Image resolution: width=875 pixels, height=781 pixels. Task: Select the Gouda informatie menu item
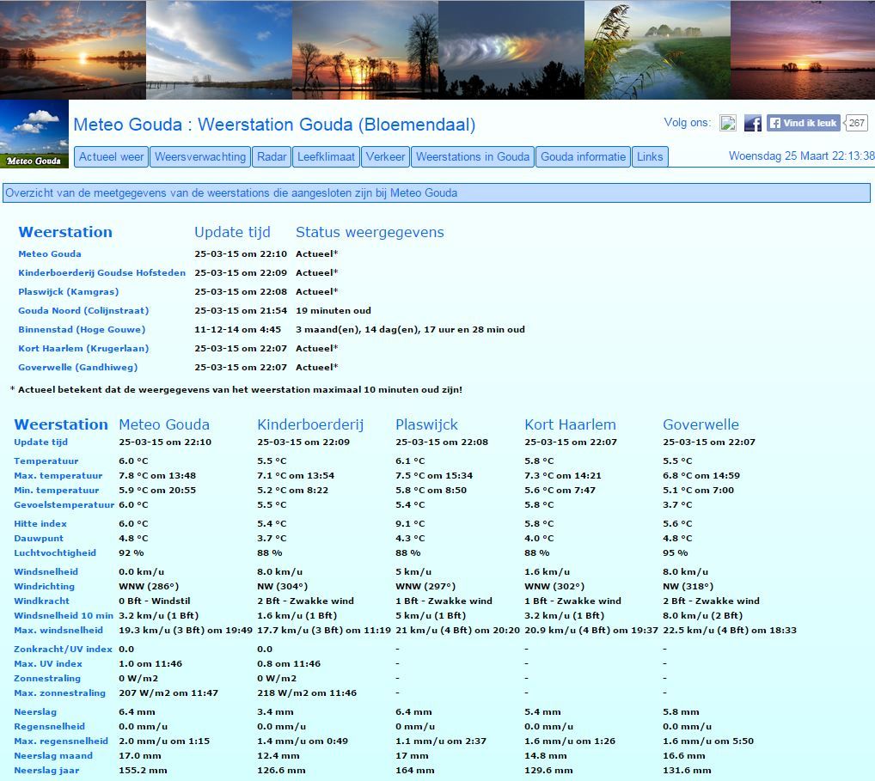[583, 156]
